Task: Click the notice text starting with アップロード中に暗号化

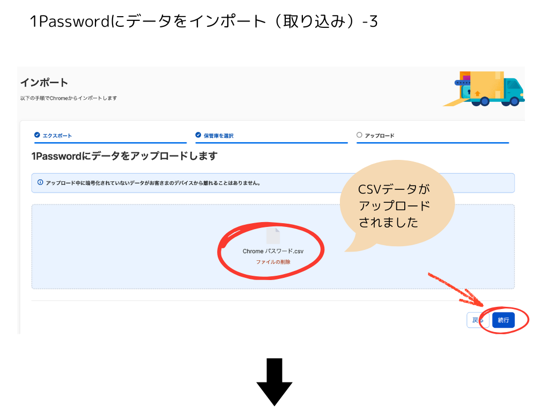Action: coord(153,183)
